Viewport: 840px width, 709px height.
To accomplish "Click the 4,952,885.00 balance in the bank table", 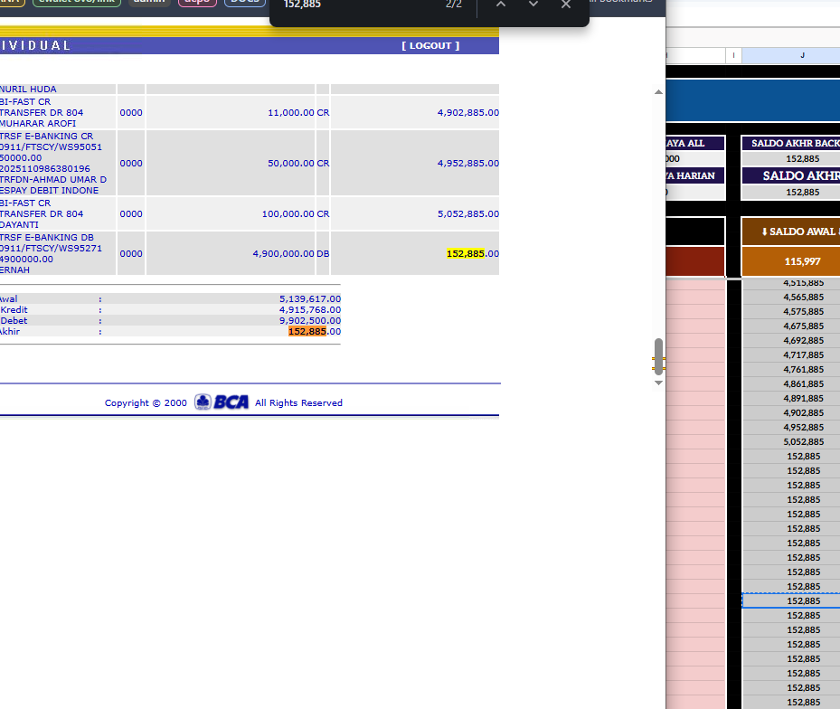I will click(468, 163).
